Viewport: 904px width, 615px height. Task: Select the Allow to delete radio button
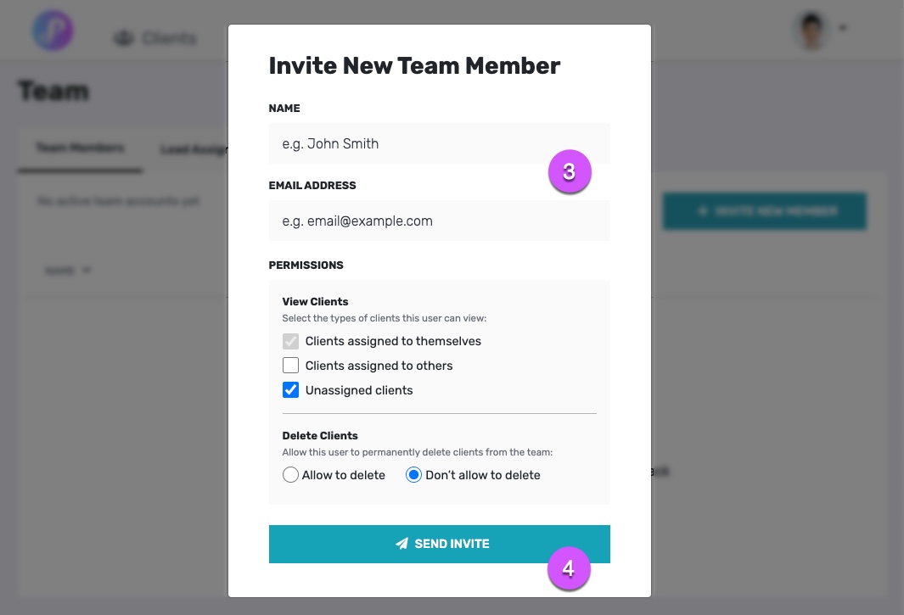(290, 475)
